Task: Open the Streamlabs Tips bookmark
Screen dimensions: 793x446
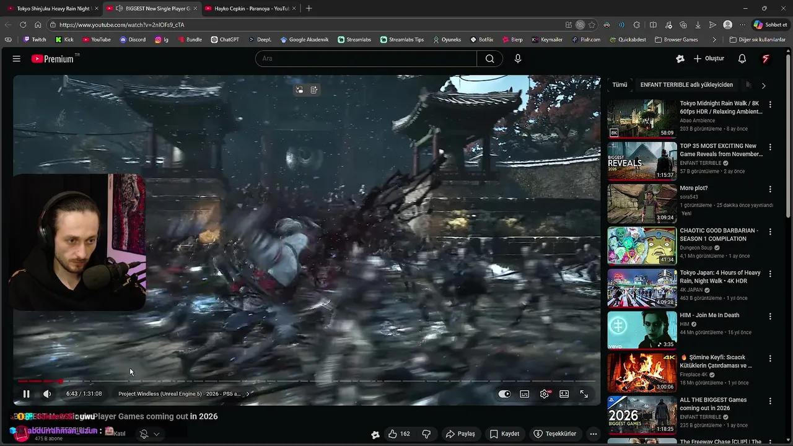Action: pos(401,40)
